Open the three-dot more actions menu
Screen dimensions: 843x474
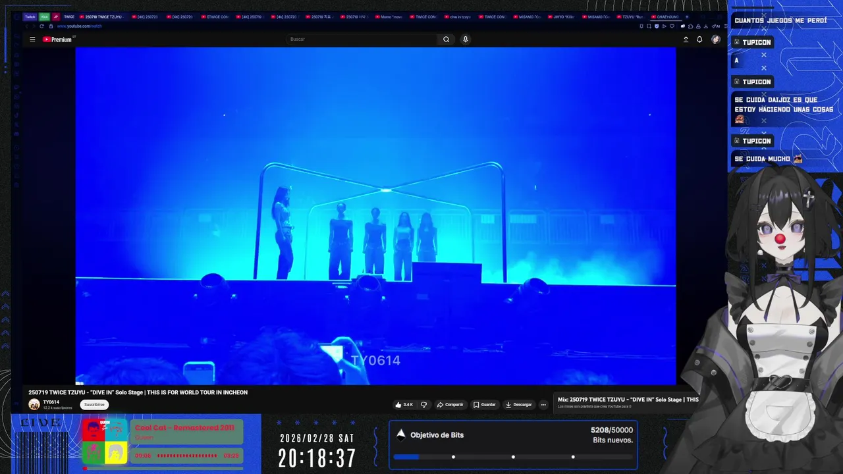tap(543, 405)
